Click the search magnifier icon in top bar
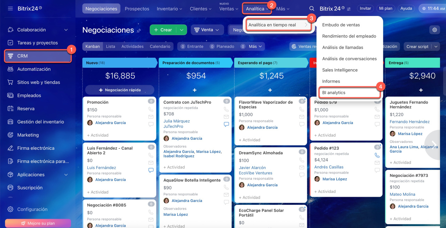The height and width of the screenshot is (228, 446). 312,9
